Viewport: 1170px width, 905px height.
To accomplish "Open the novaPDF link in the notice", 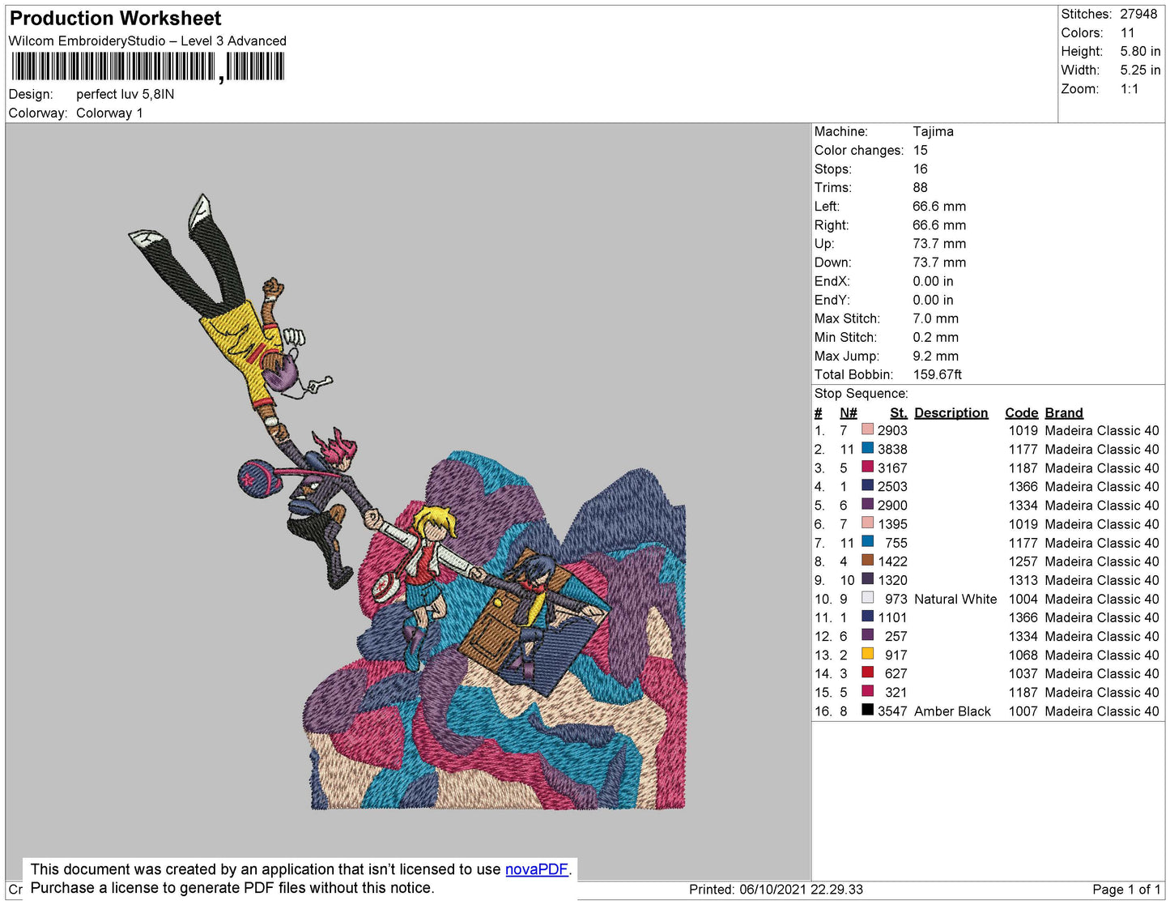I will (537, 869).
